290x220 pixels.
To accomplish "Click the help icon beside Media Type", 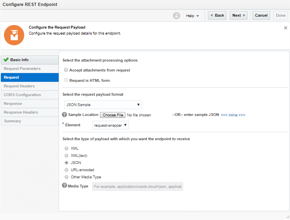I will click(x=65, y=186).
